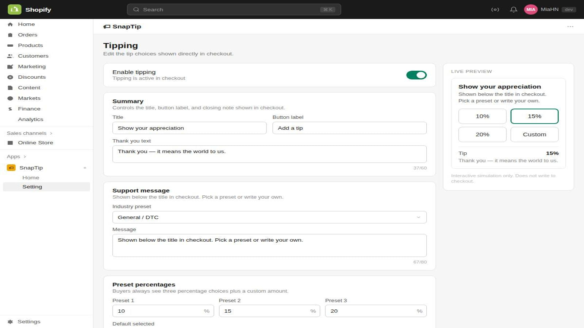This screenshot has width=584, height=328.
Task: Click the Home icon in sidebar
Action: [x=10, y=24]
